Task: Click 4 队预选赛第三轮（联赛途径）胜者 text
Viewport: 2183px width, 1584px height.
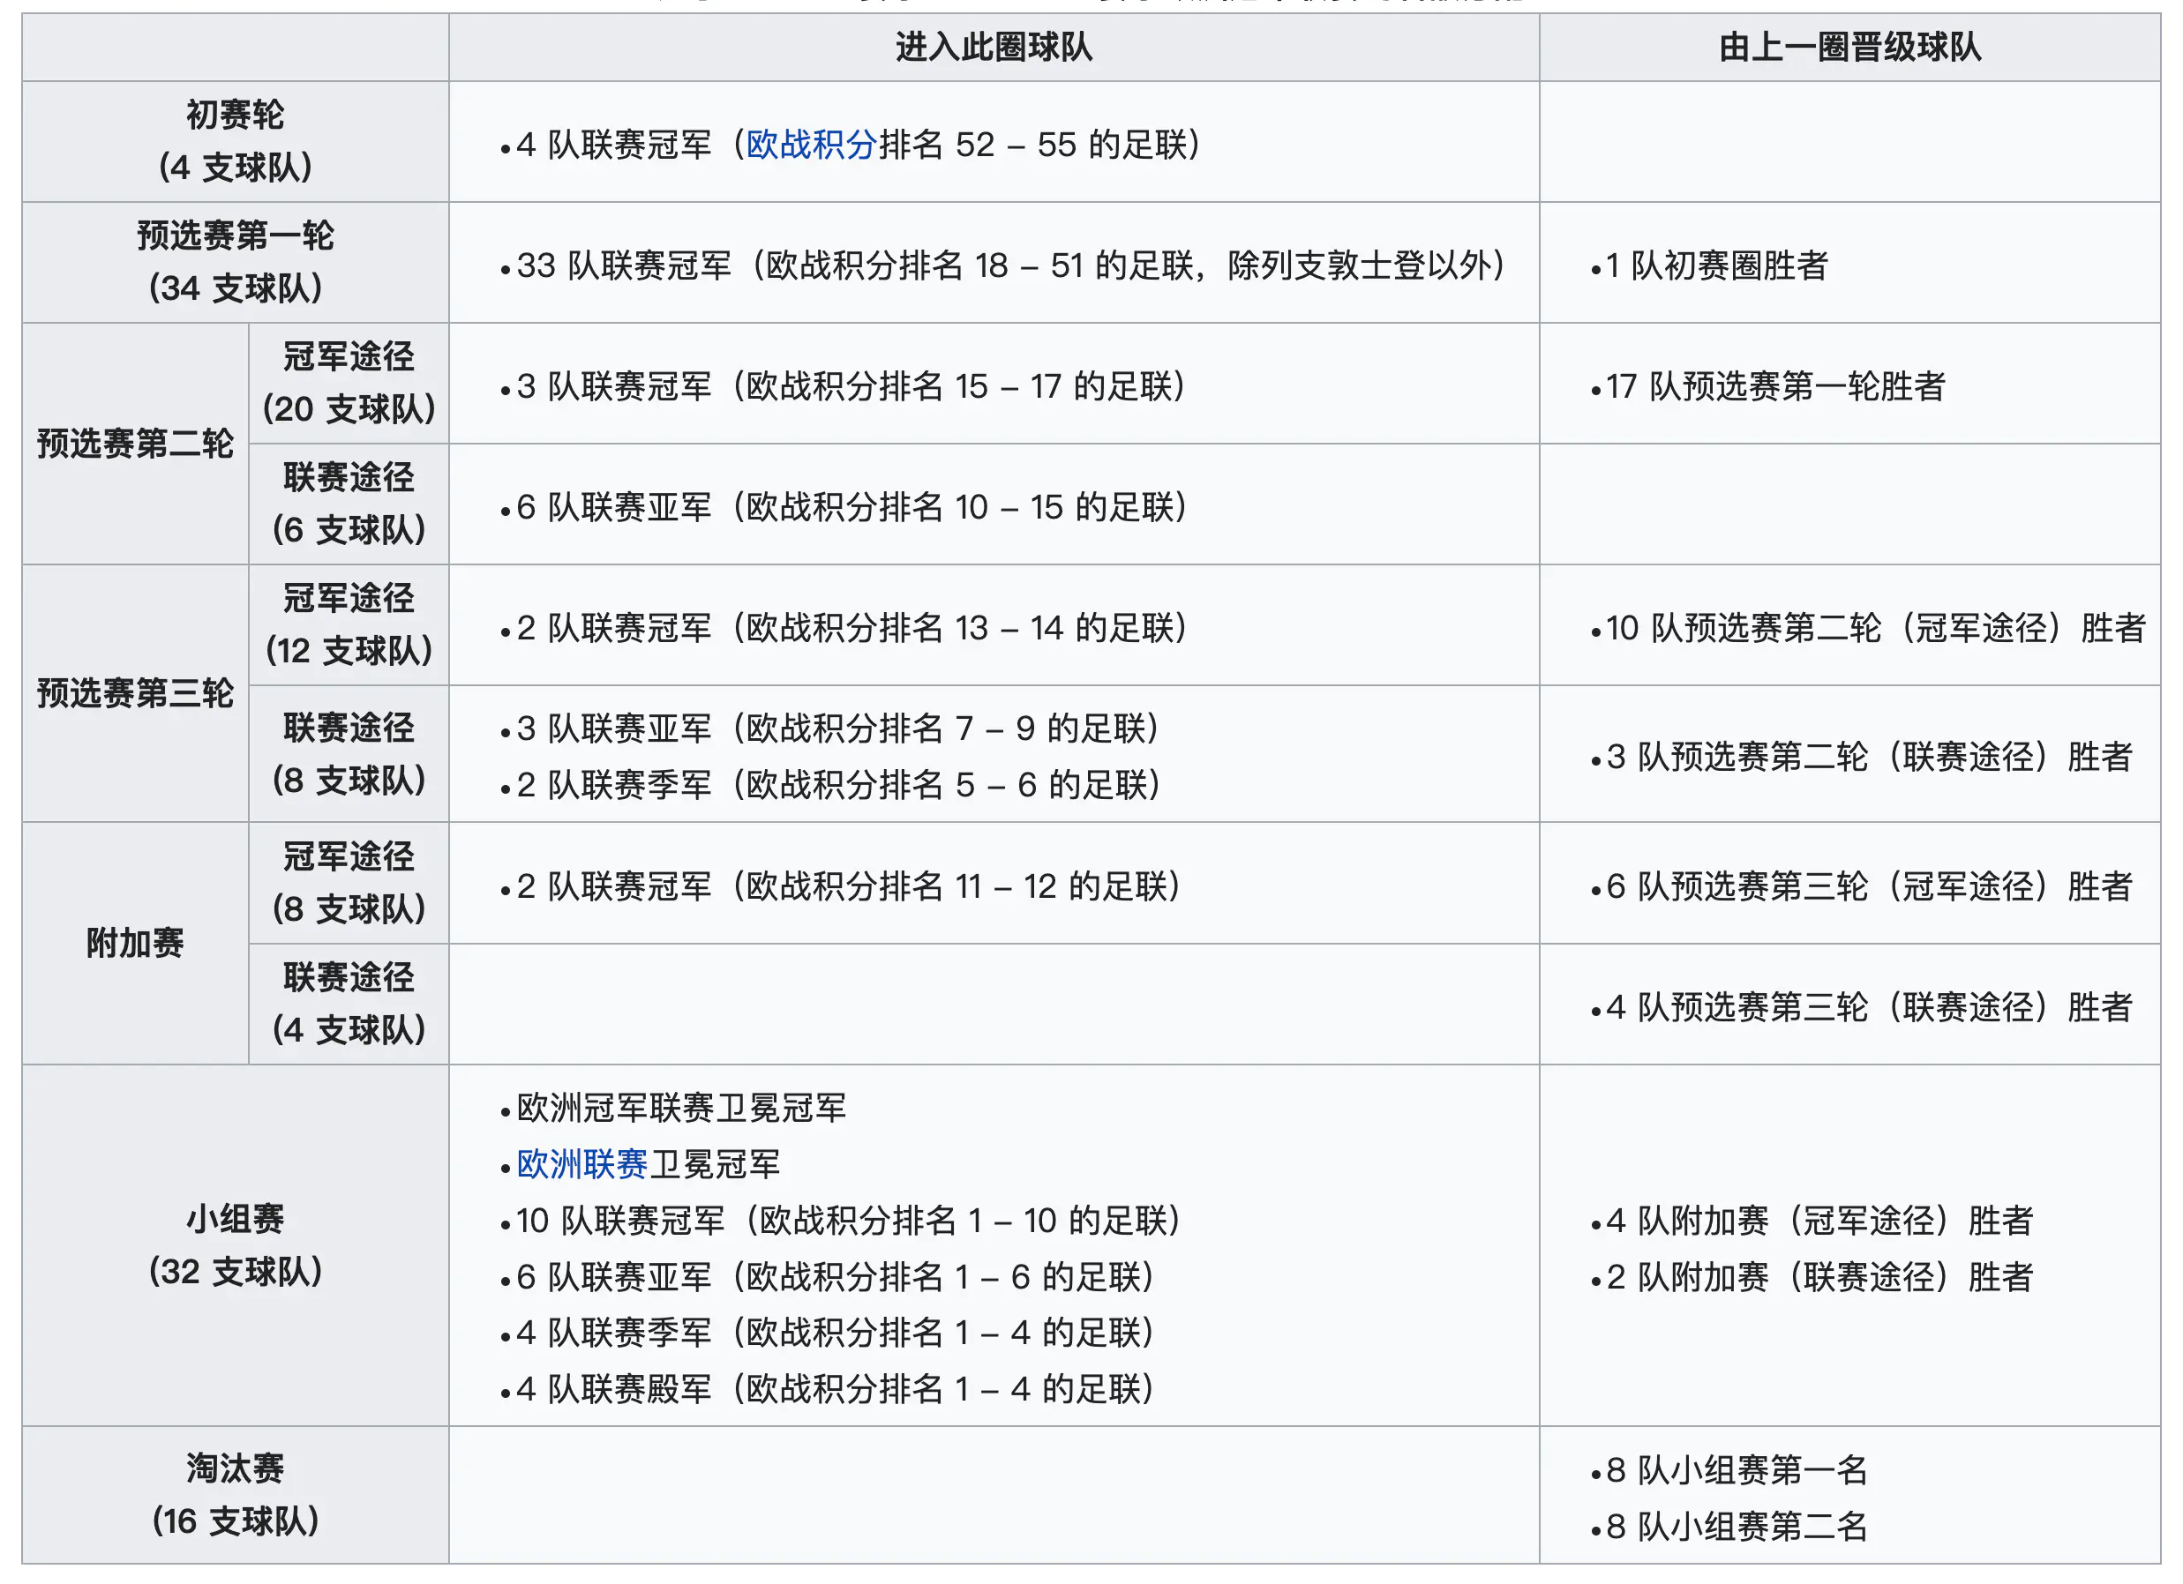Action: click(1868, 1006)
